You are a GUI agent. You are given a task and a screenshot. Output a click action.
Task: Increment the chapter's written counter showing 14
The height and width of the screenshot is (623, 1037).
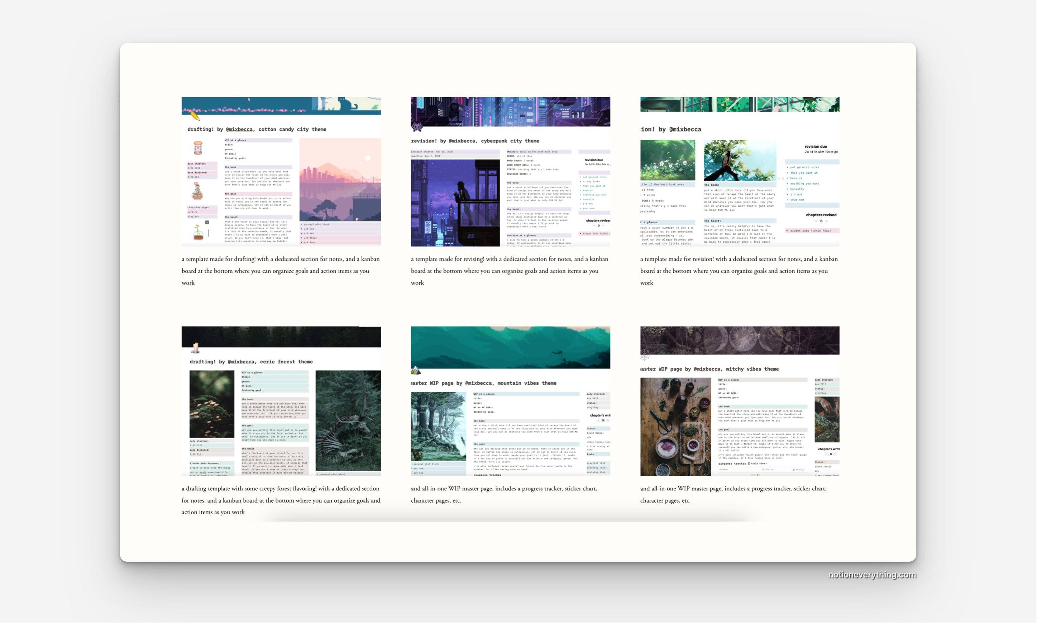coord(608,420)
